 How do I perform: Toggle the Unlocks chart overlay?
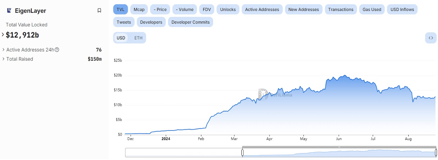(228, 9)
